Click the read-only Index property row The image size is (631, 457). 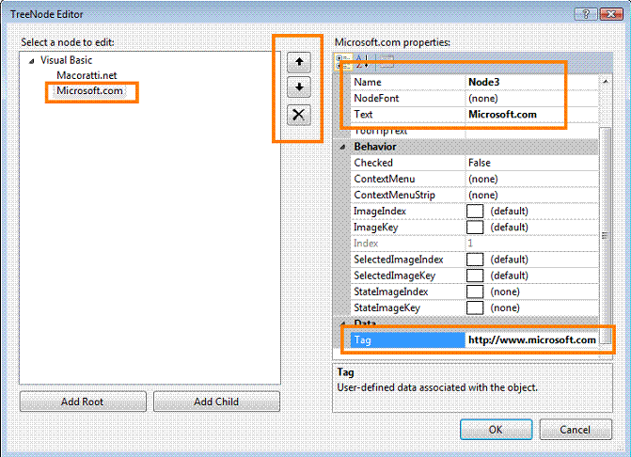[x=474, y=243]
